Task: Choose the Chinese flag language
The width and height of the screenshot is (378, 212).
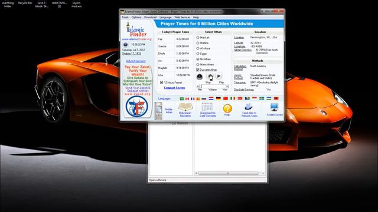Action: (226, 98)
